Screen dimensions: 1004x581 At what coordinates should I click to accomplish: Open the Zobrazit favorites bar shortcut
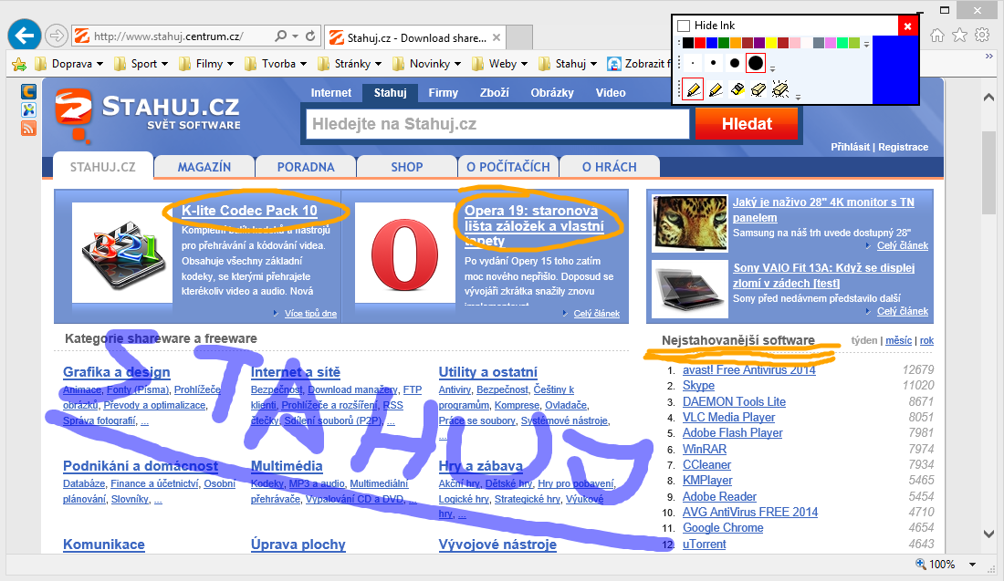638,64
